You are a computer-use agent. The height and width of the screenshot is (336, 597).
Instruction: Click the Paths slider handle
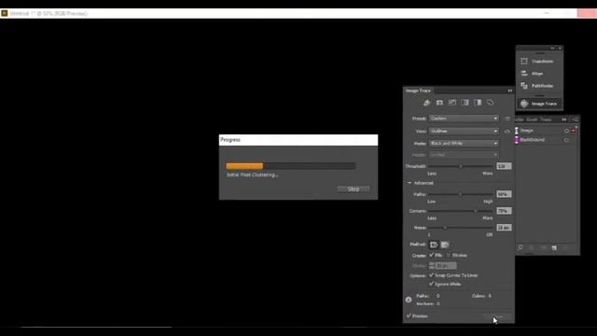[x=460, y=194]
